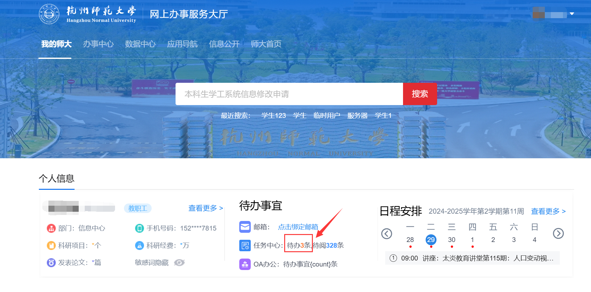This screenshot has height=292, width=591.
Task: Toggle sensitive word hiding eye icon
Action: (x=179, y=263)
